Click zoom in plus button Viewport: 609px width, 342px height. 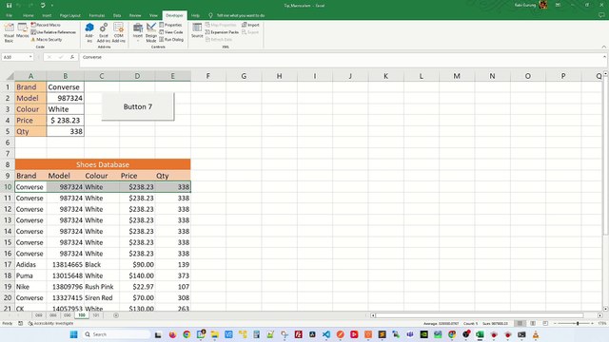[592, 323]
